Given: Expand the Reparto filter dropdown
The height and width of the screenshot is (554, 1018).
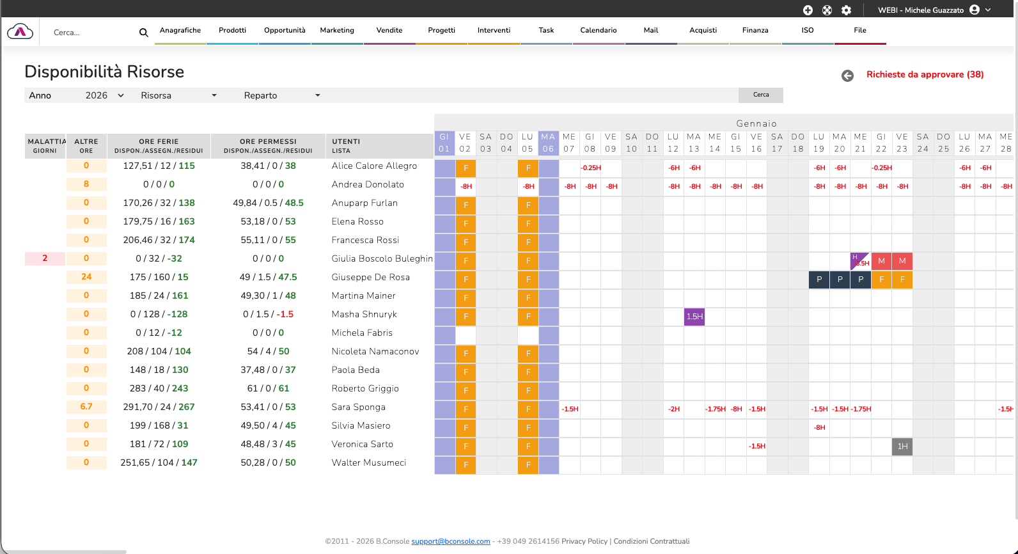Looking at the screenshot, I should point(282,95).
